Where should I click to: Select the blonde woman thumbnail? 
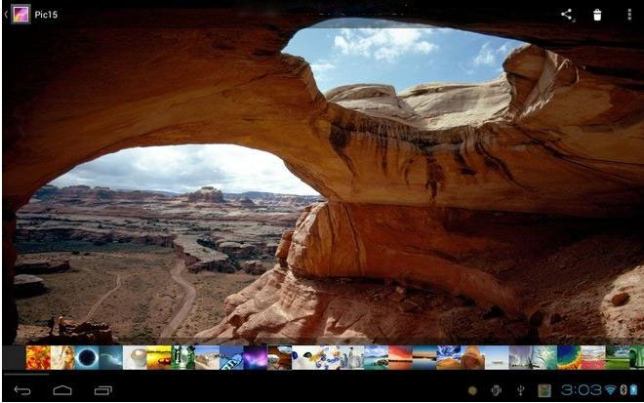62,357
